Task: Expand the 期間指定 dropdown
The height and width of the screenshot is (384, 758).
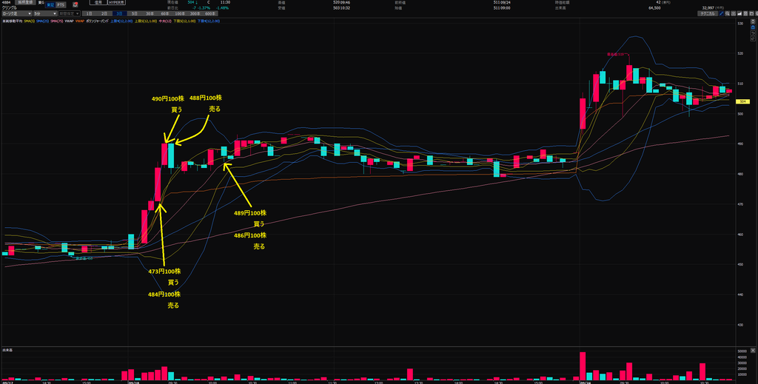Action: (x=69, y=13)
